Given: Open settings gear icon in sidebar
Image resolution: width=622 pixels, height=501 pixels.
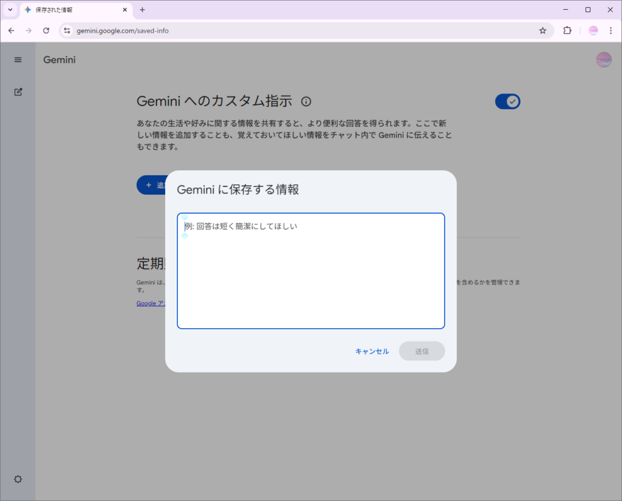Looking at the screenshot, I should (x=18, y=479).
